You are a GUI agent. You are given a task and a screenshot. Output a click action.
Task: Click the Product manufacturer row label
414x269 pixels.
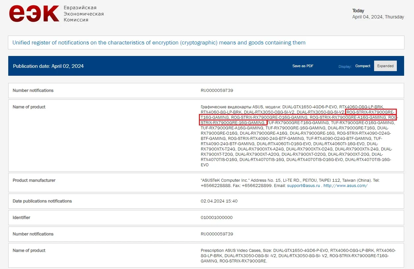(34, 180)
